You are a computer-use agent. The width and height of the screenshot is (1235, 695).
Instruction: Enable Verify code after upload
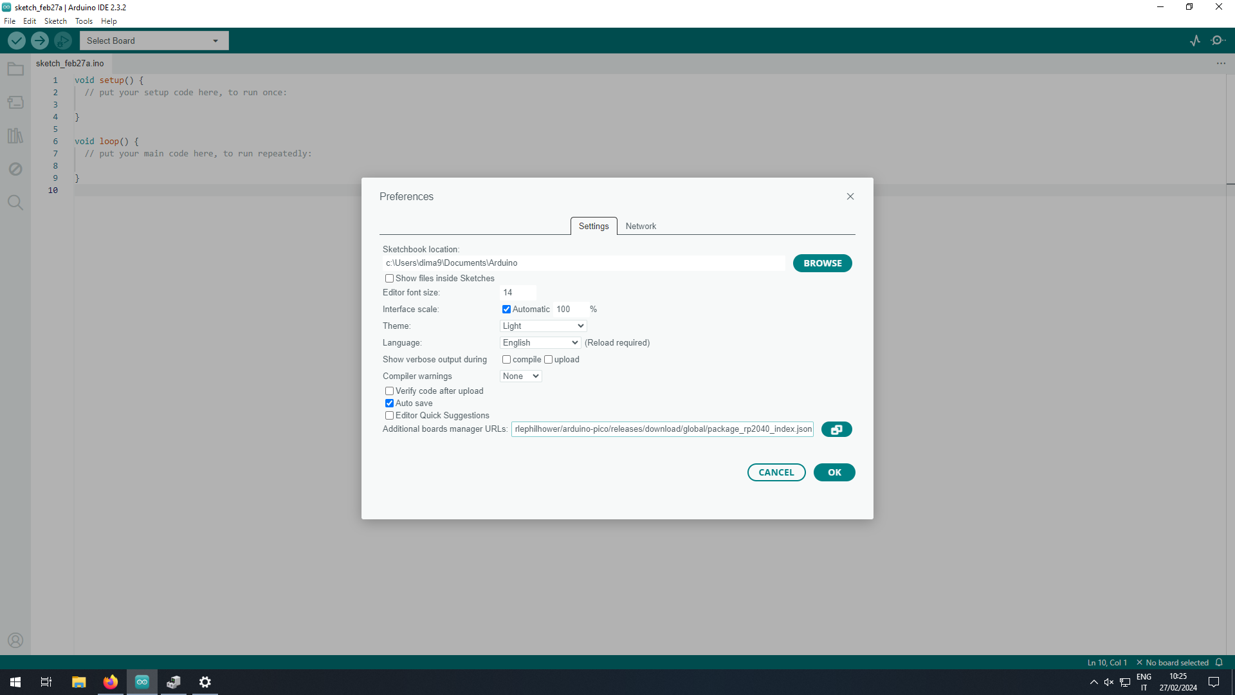(x=389, y=391)
